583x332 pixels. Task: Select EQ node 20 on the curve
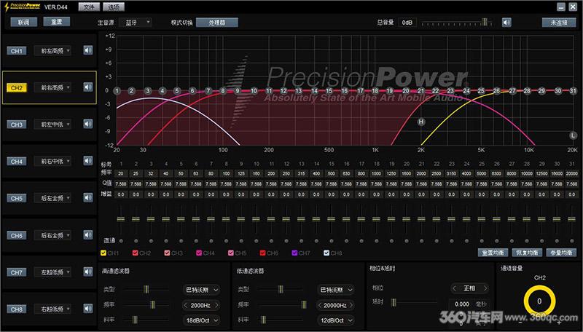[x=406, y=90]
